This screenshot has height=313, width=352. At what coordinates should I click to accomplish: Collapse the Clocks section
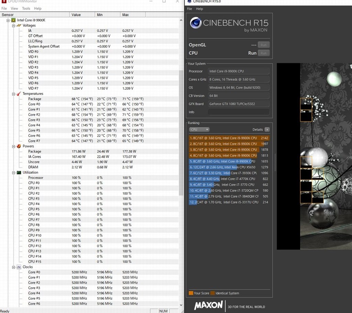13,267
